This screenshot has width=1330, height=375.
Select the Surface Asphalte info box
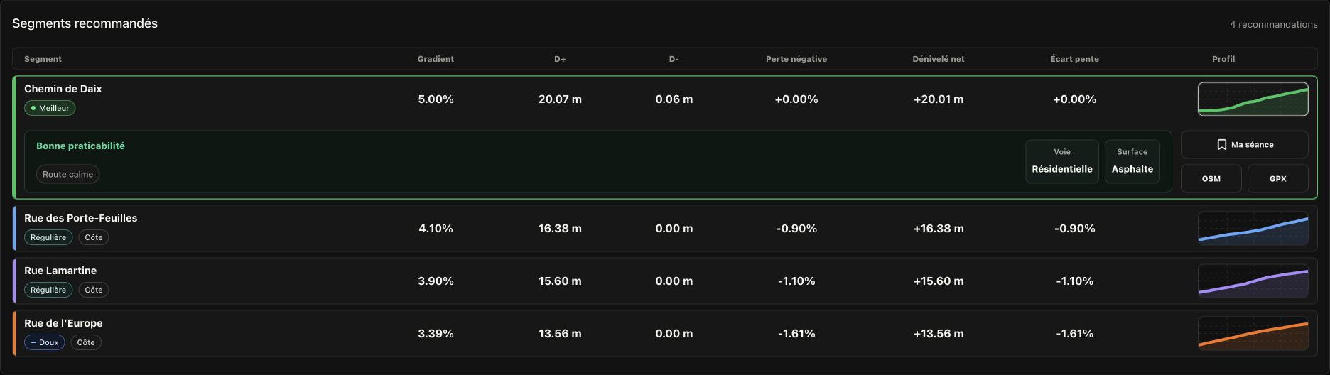pos(1132,161)
